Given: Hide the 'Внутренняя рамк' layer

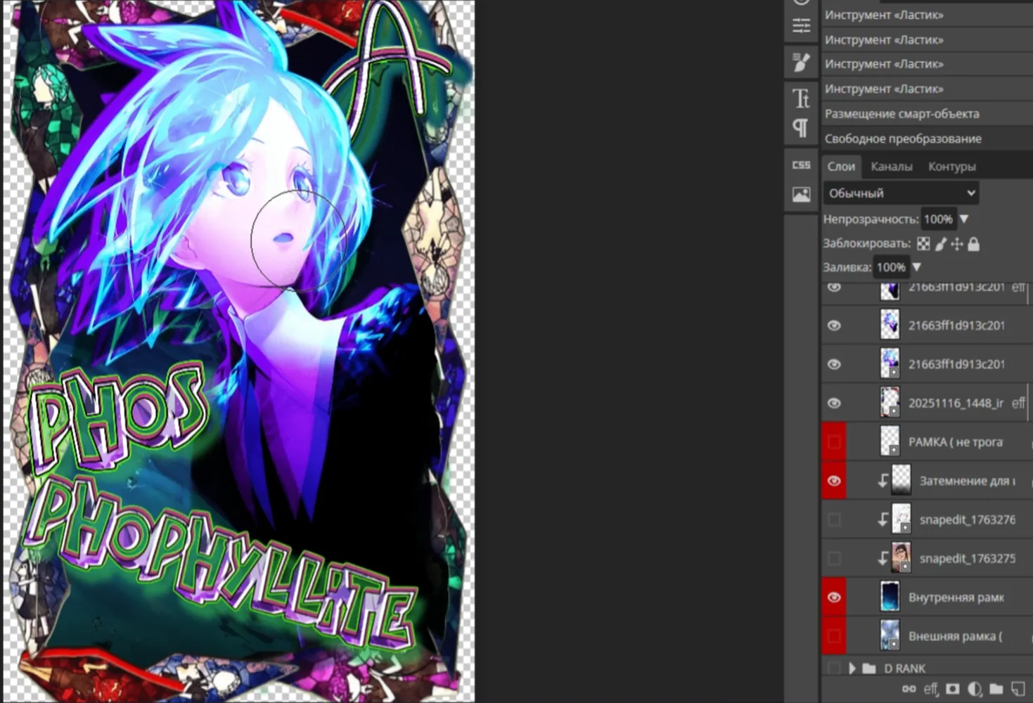Looking at the screenshot, I should pos(834,598).
